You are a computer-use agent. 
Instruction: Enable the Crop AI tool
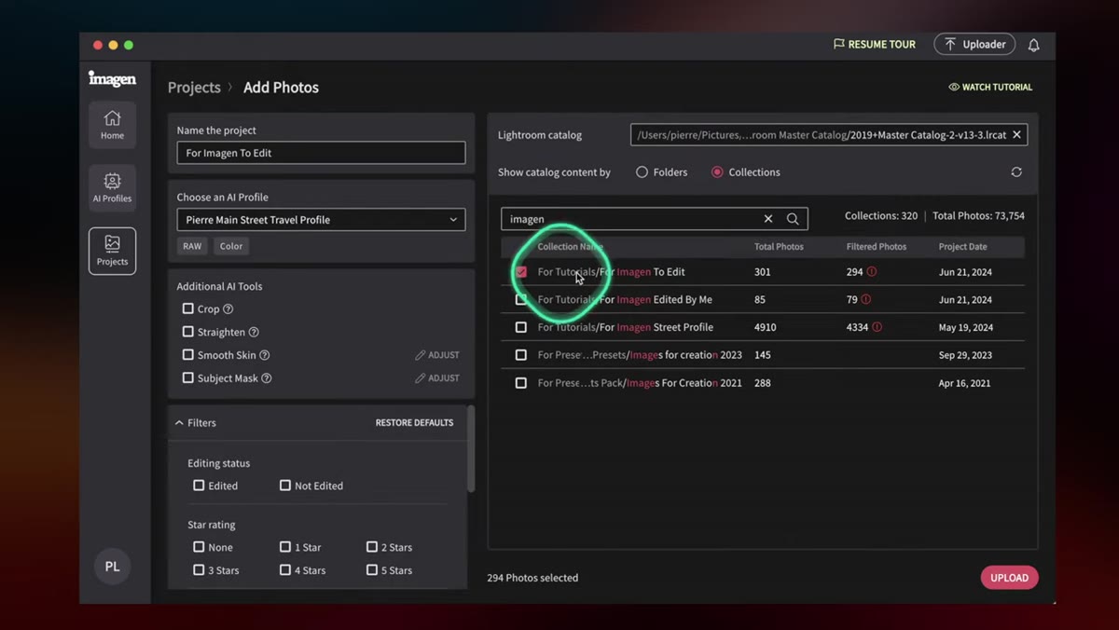coord(188,309)
